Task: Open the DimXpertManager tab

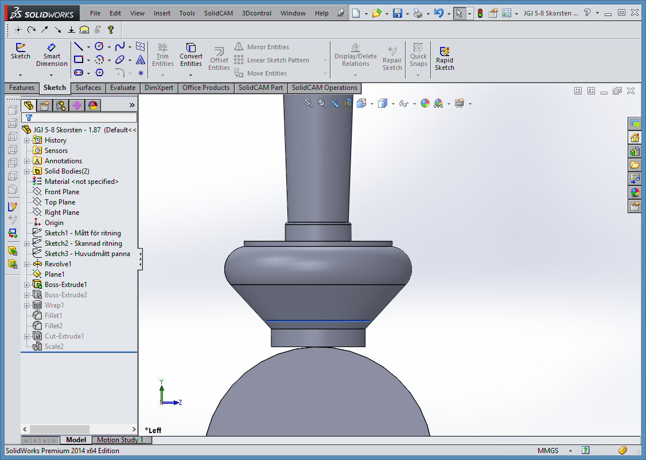Action: point(77,105)
